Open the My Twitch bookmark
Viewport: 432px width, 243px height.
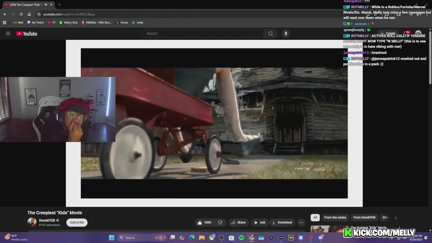coord(35,23)
